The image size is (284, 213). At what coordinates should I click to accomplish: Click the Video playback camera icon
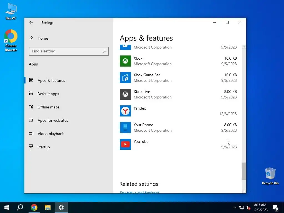(31, 133)
